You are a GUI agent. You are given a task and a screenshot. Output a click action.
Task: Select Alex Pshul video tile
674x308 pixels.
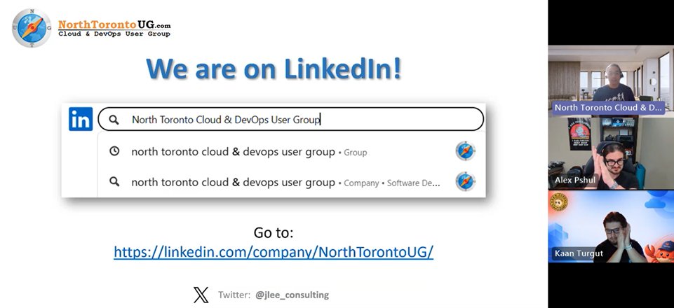pos(611,153)
